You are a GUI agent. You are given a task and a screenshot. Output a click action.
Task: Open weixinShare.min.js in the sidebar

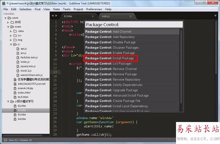pos(32,75)
